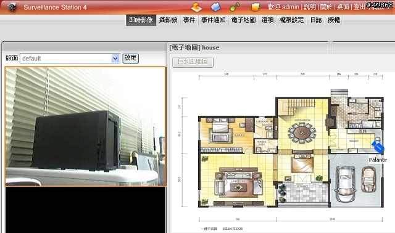The height and width of the screenshot is (233, 395).
Task: Select the live camera video feed
Action: [x=86, y=126]
